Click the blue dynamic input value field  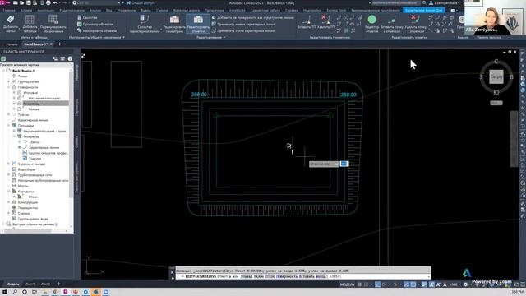344,164
